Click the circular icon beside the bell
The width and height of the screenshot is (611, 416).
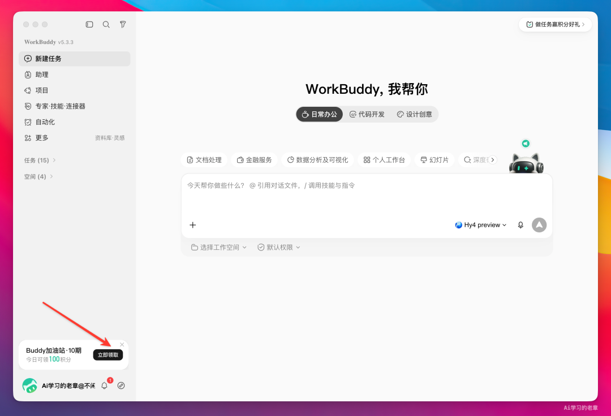click(121, 385)
